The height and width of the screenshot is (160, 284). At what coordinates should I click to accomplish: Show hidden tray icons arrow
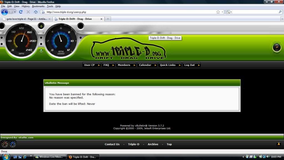(x=243, y=157)
